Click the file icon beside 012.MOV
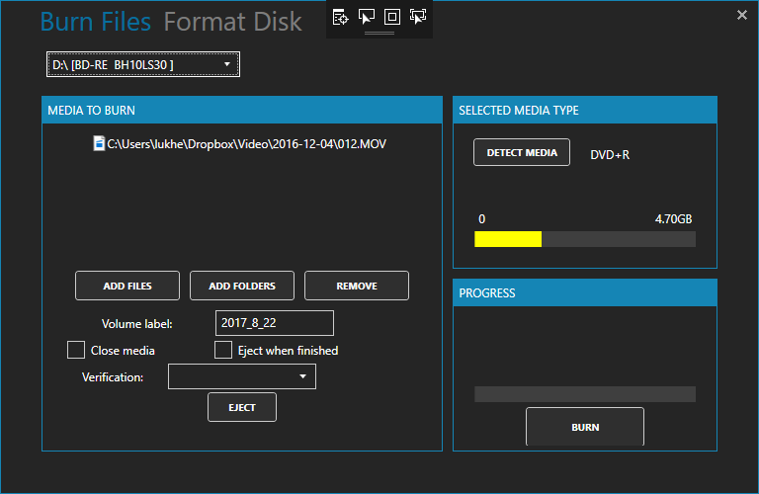 coord(99,144)
